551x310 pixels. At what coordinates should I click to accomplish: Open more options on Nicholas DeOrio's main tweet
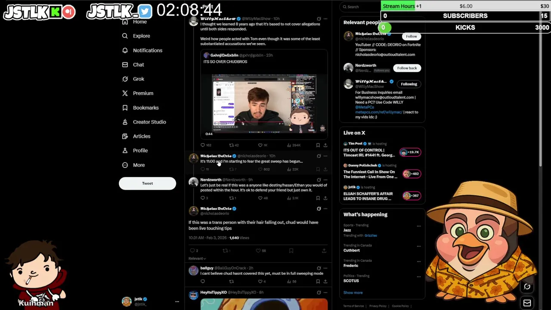click(325, 208)
